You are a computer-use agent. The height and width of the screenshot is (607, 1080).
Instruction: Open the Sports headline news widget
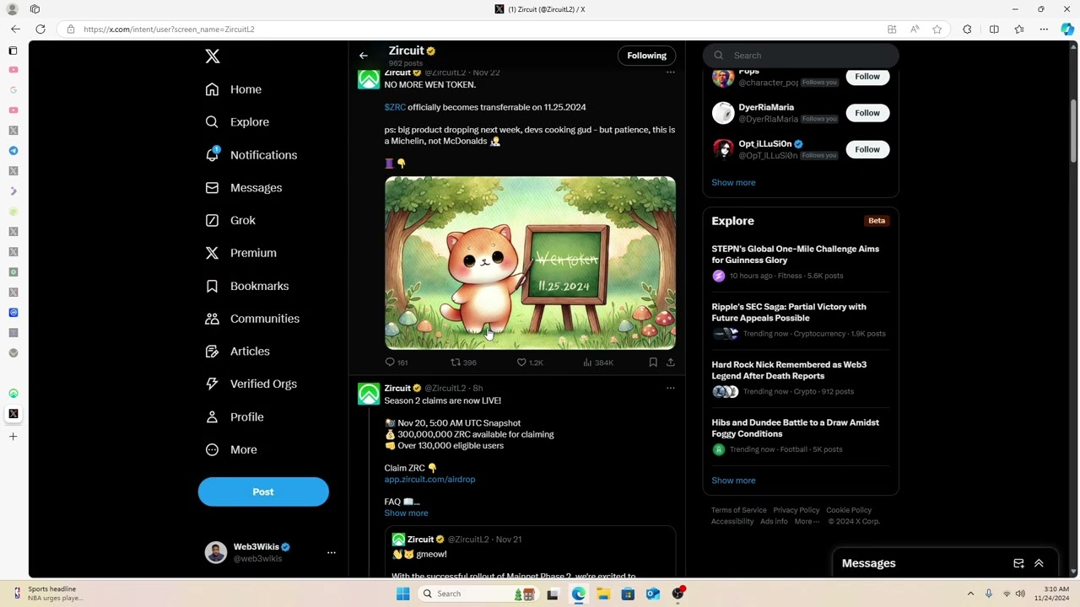48,594
